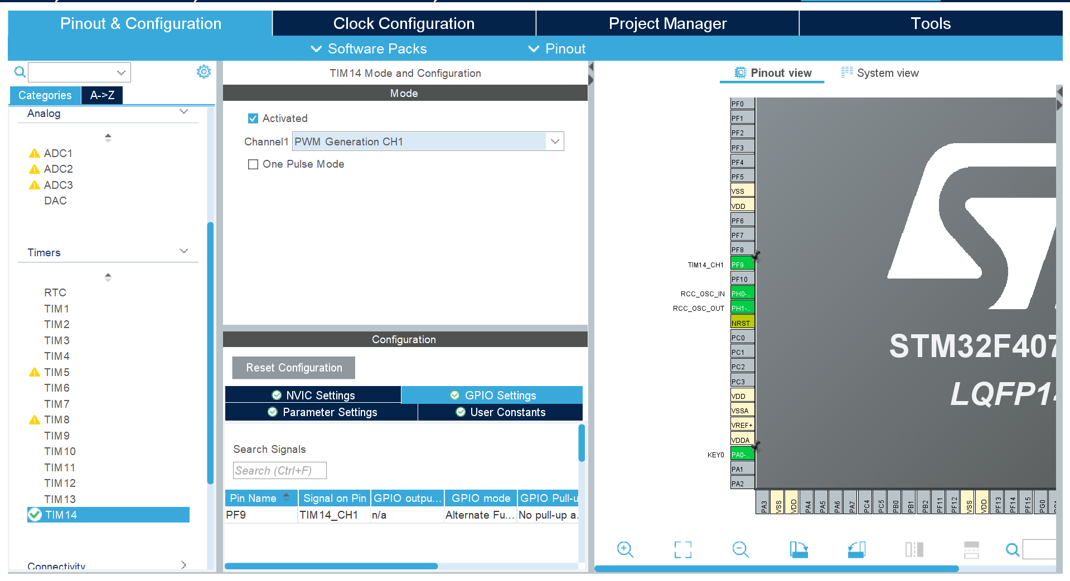Click the green PA0 pin labeled KEY0

(742, 455)
